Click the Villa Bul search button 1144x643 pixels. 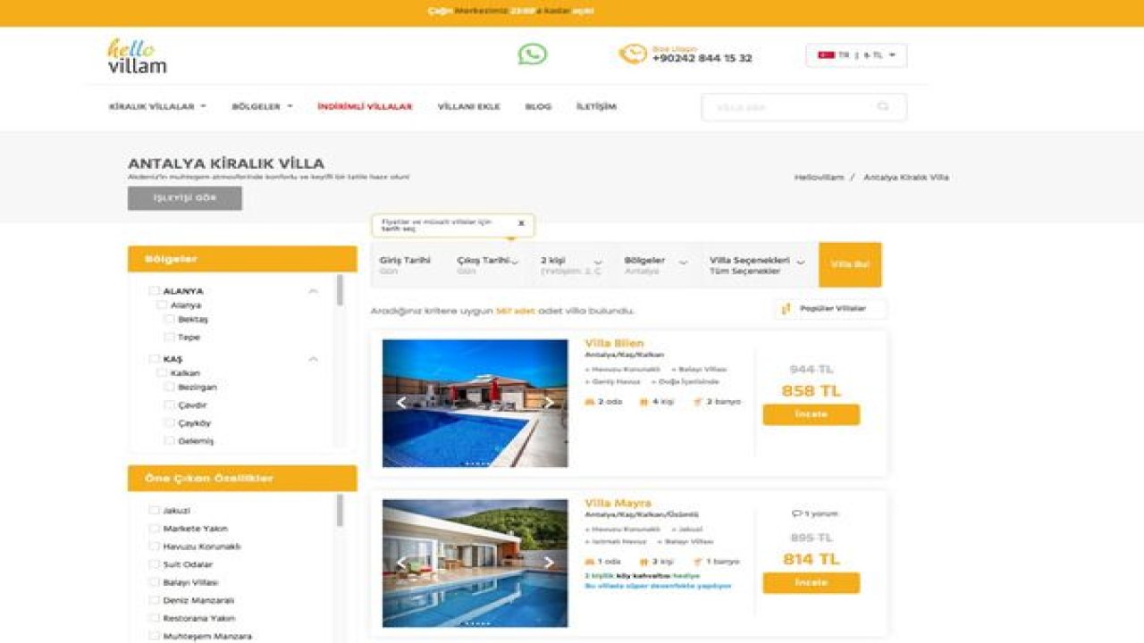click(850, 265)
